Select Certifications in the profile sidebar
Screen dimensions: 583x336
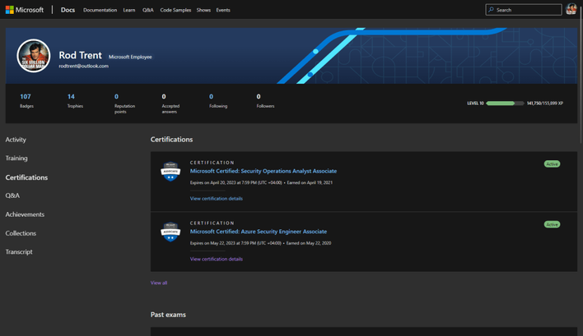coord(26,177)
